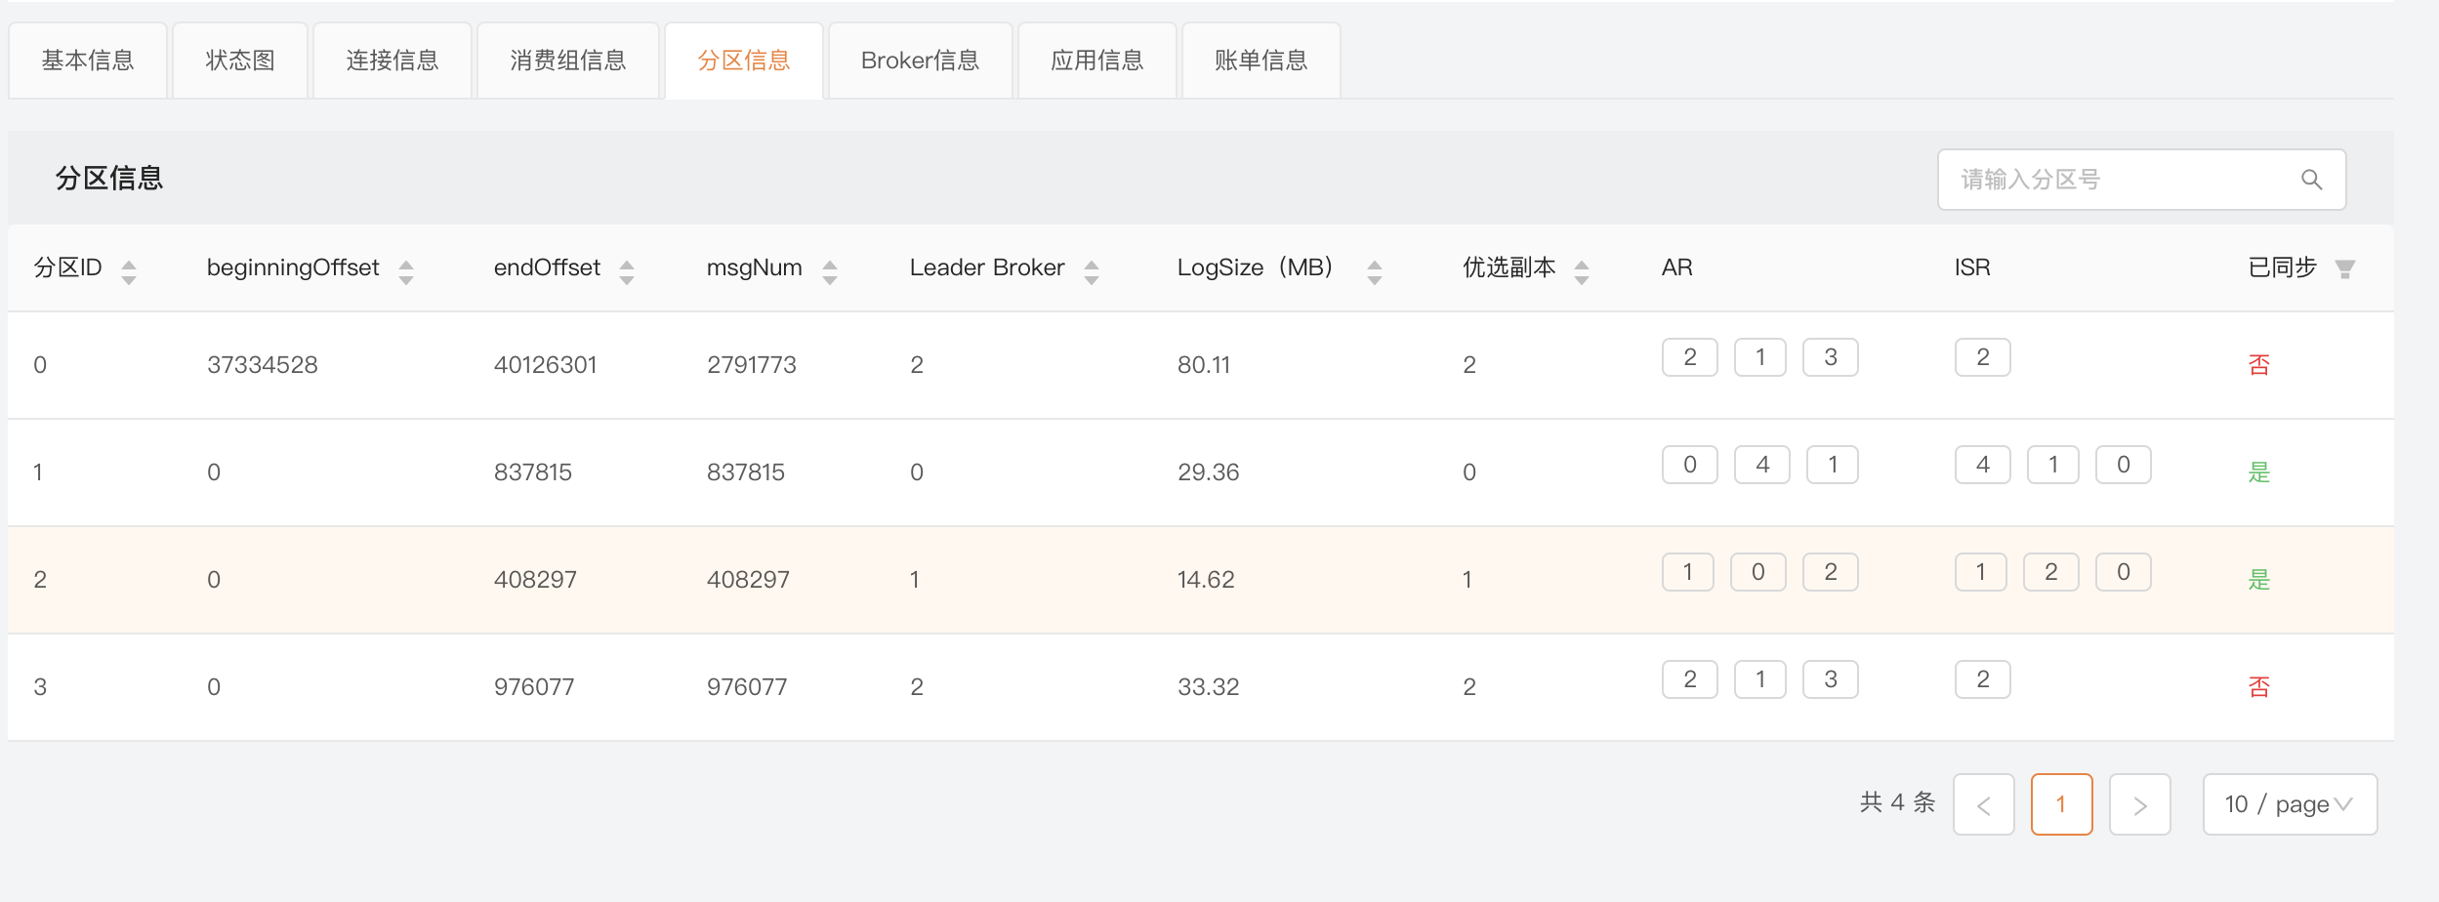Click the search magnifier icon
Image resolution: width=2439 pixels, height=902 pixels.
[2311, 180]
